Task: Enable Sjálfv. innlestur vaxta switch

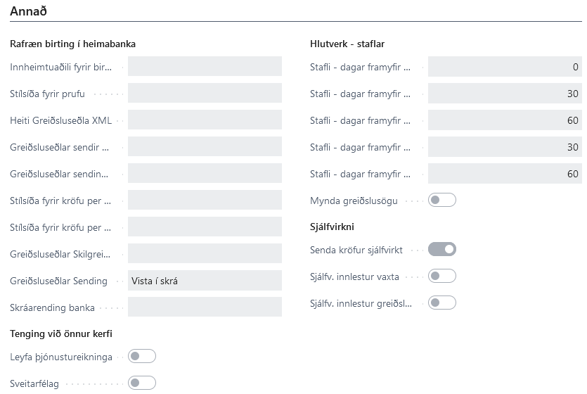Action: [x=443, y=276]
